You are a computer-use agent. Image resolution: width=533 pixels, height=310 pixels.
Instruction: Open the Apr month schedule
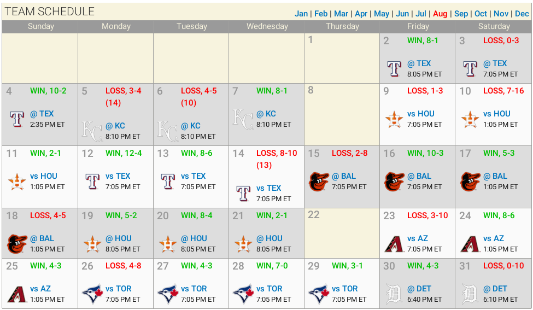click(x=361, y=14)
